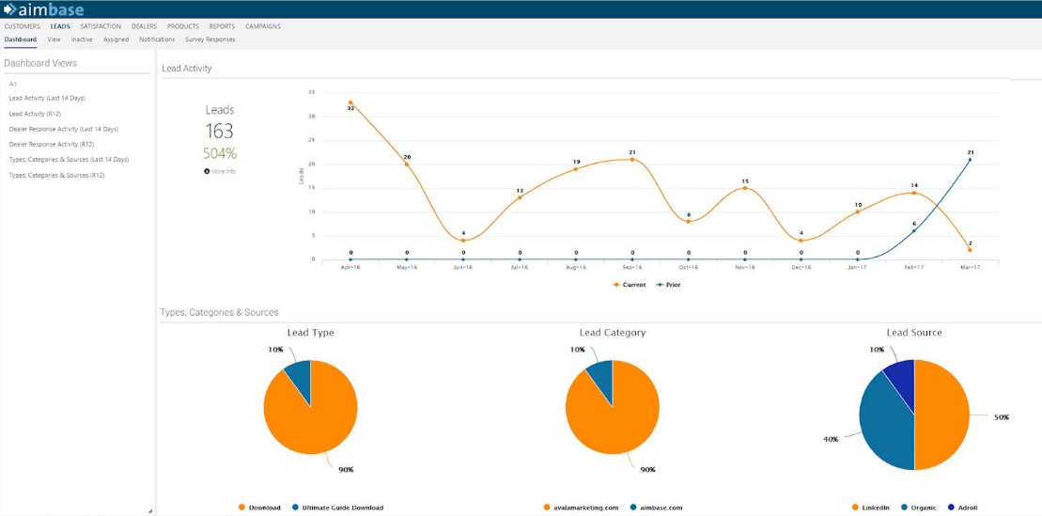Click the Jul-16 data point labeled 13
1042x516 pixels.
coord(520,197)
